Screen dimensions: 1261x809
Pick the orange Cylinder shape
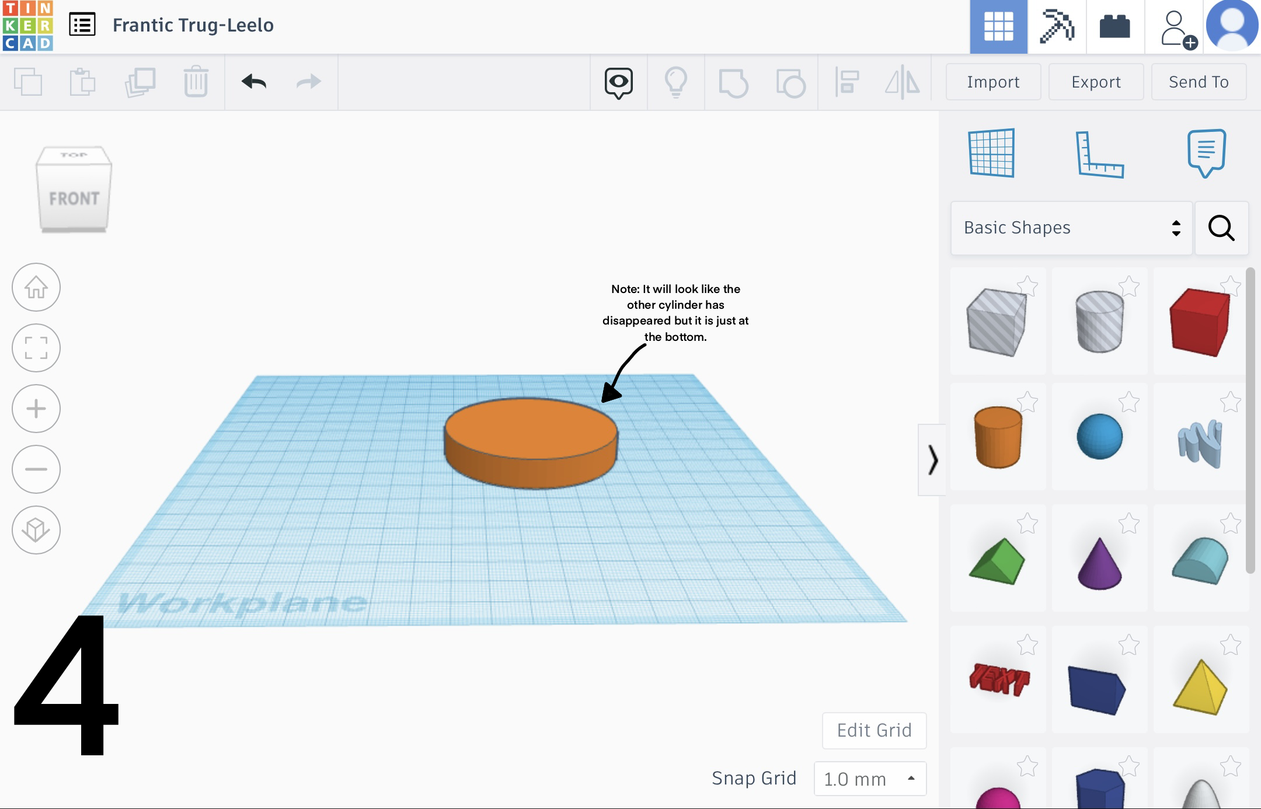tap(998, 438)
